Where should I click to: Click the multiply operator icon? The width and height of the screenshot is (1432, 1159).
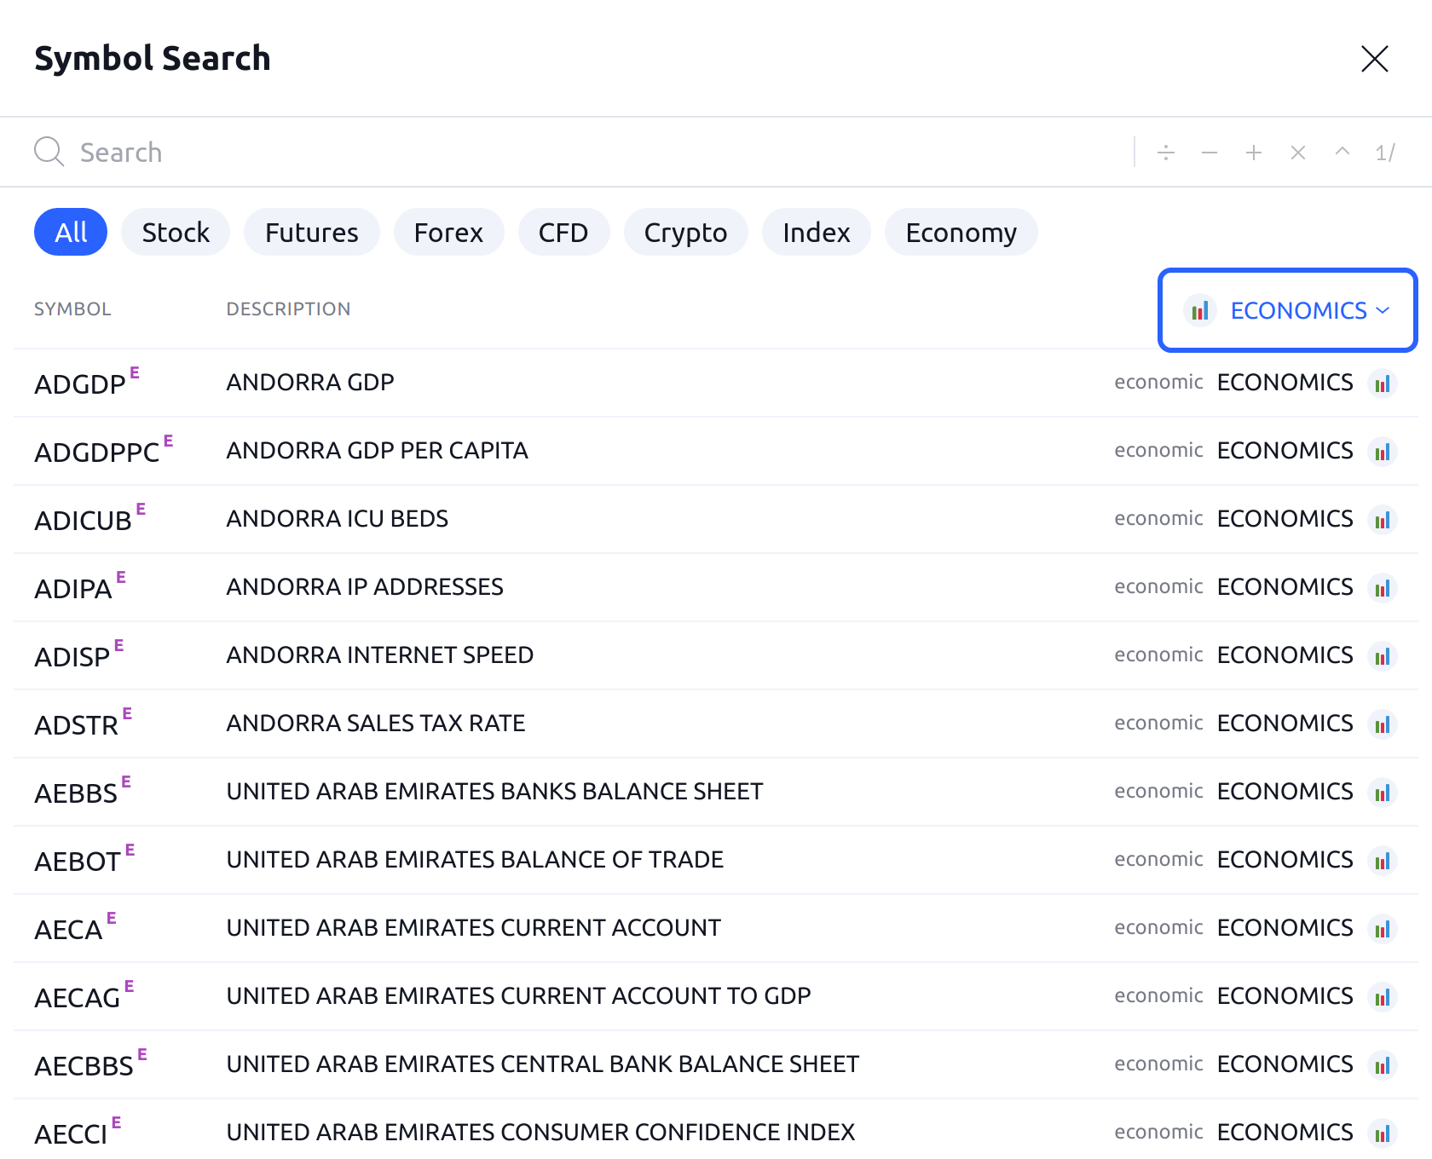(1298, 153)
